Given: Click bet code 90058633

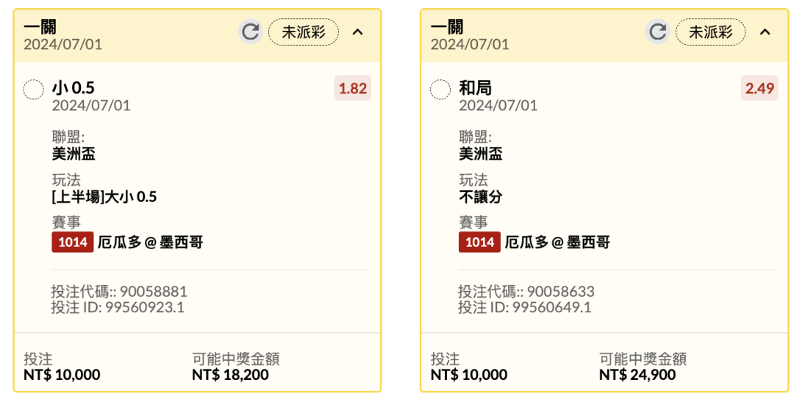Looking at the screenshot, I should [x=561, y=292].
